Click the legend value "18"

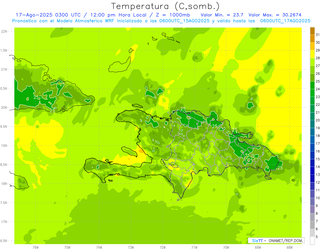click(x=318, y=136)
